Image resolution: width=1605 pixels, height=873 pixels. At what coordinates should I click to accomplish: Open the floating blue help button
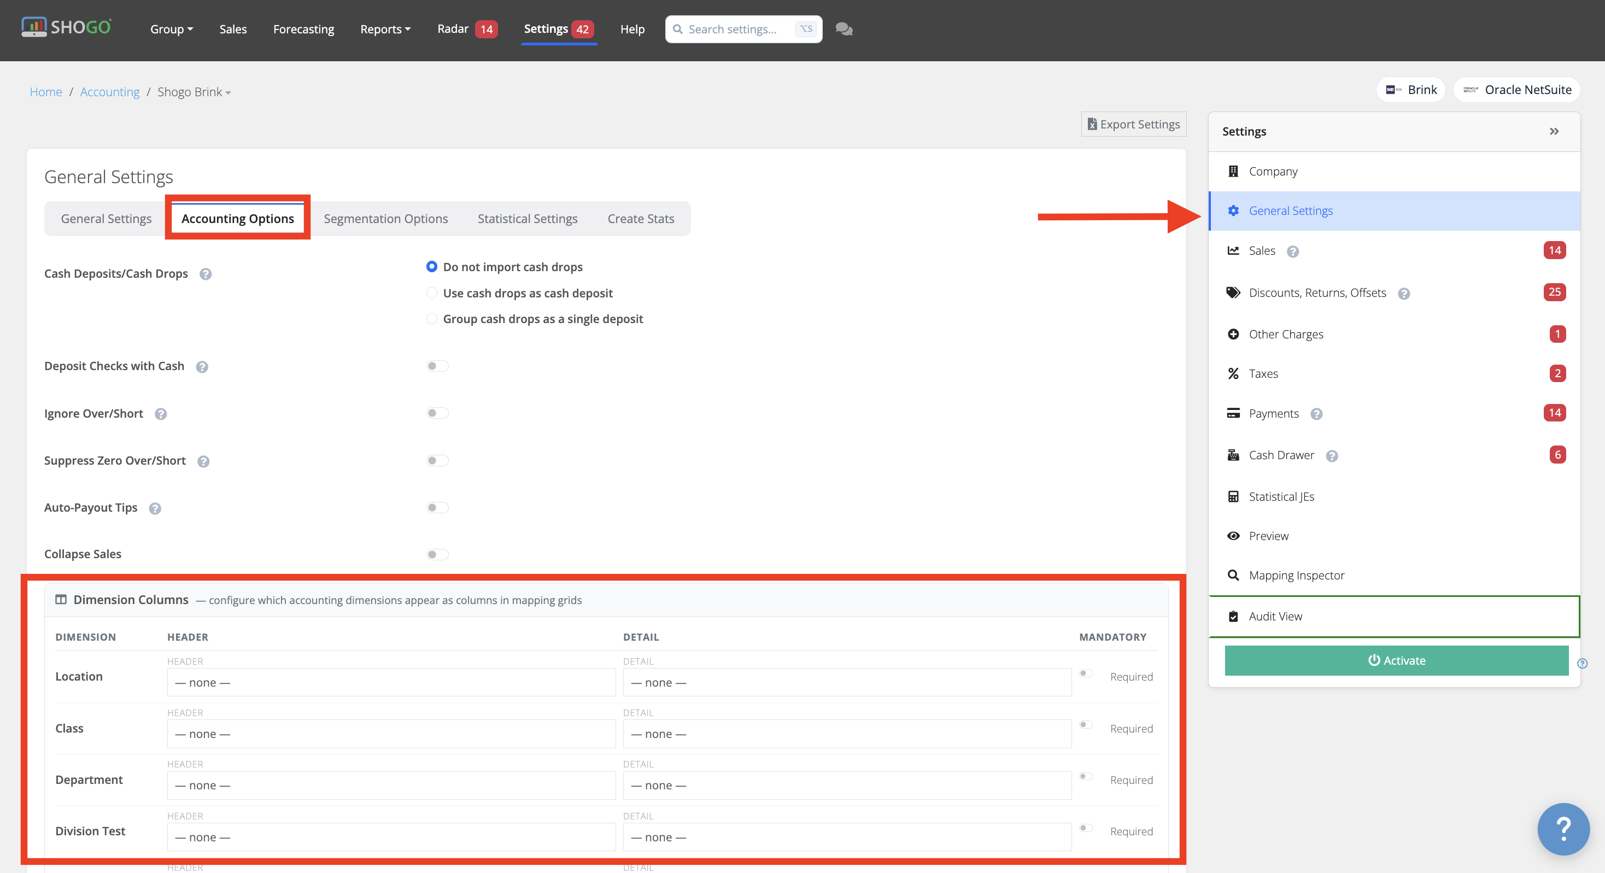[x=1563, y=829]
